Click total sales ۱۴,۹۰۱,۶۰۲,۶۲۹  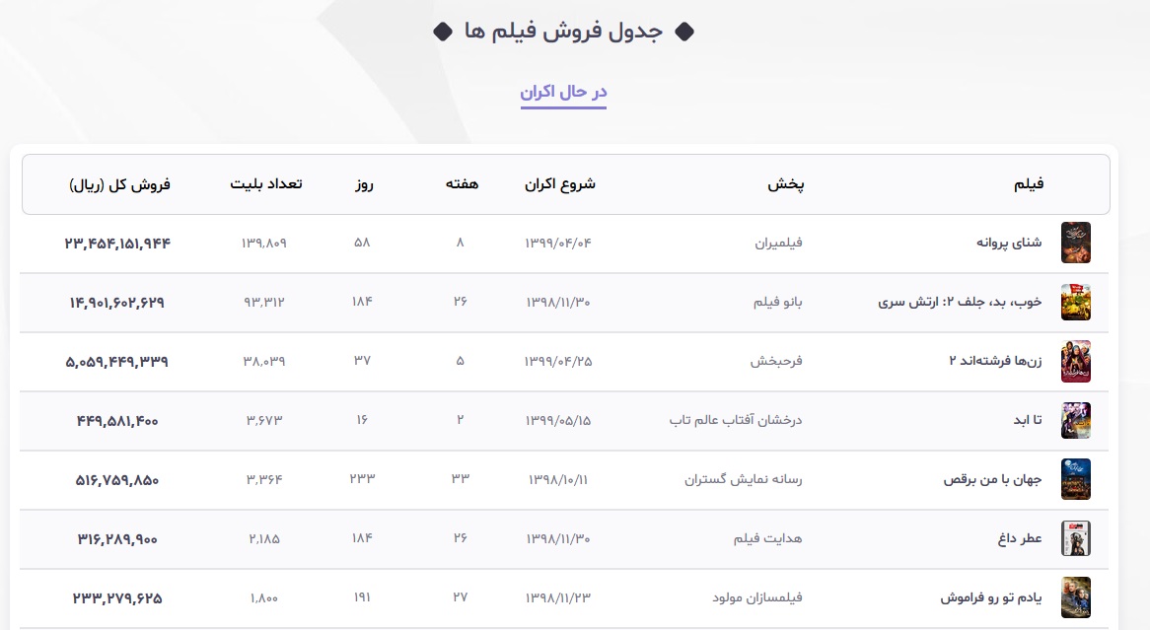[x=117, y=302]
